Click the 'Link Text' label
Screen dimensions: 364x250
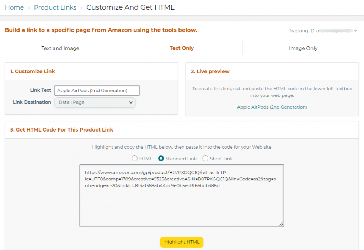[x=41, y=90]
